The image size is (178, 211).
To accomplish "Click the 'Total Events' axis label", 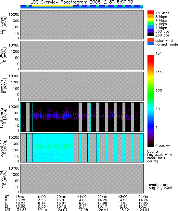I will [2, 118].
